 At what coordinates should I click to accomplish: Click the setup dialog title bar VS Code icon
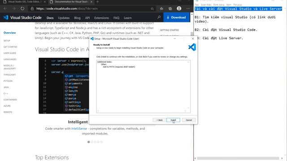tap(92, 39)
